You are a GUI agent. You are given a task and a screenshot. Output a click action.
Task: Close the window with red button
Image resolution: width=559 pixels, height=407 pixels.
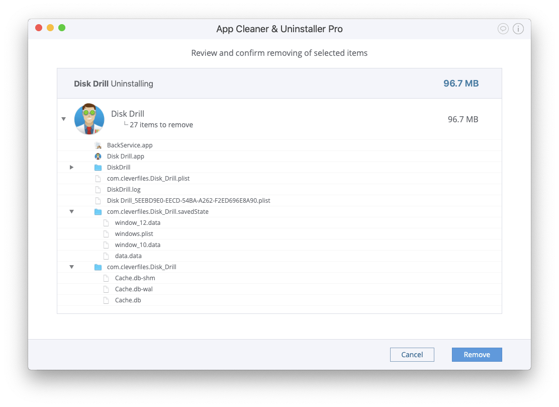tap(39, 28)
